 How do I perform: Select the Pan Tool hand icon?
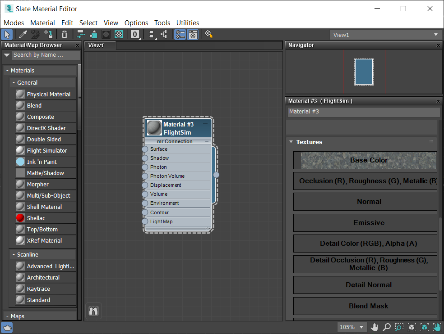click(375, 327)
